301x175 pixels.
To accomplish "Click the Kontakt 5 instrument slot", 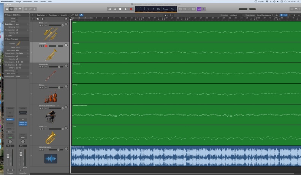I will (10, 120).
